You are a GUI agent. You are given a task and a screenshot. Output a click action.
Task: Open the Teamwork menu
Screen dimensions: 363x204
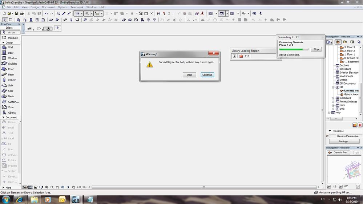pos(77,7)
